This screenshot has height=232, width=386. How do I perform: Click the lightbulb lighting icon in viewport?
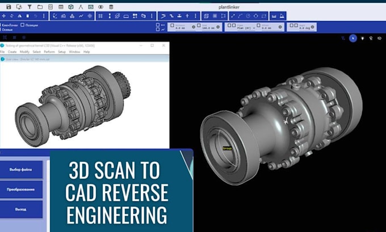[x=362, y=38]
